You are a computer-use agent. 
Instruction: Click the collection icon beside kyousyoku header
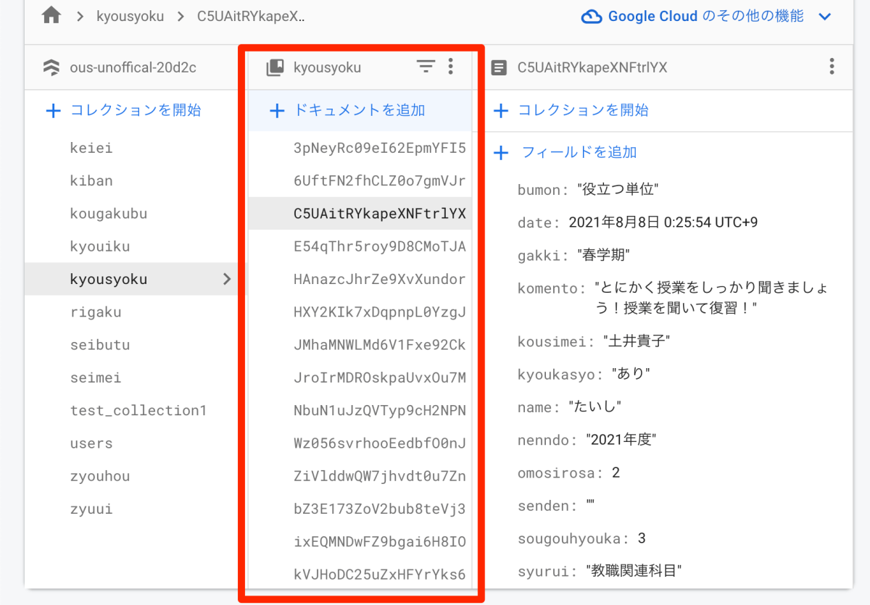[275, 67]
